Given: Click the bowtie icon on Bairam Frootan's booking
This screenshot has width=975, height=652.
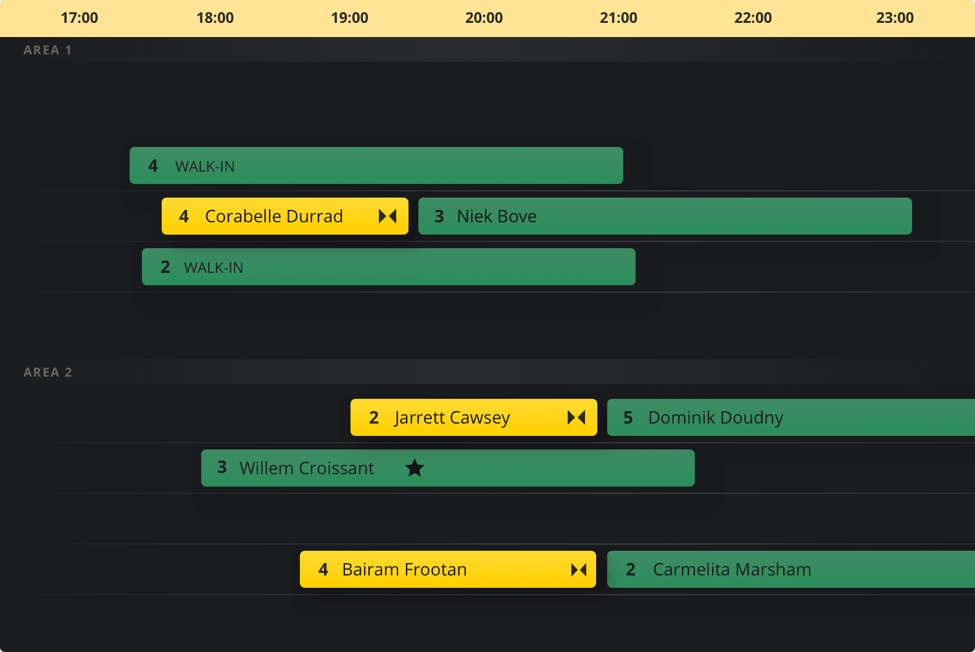Looking at the screenshot, I should pos(579,569).
